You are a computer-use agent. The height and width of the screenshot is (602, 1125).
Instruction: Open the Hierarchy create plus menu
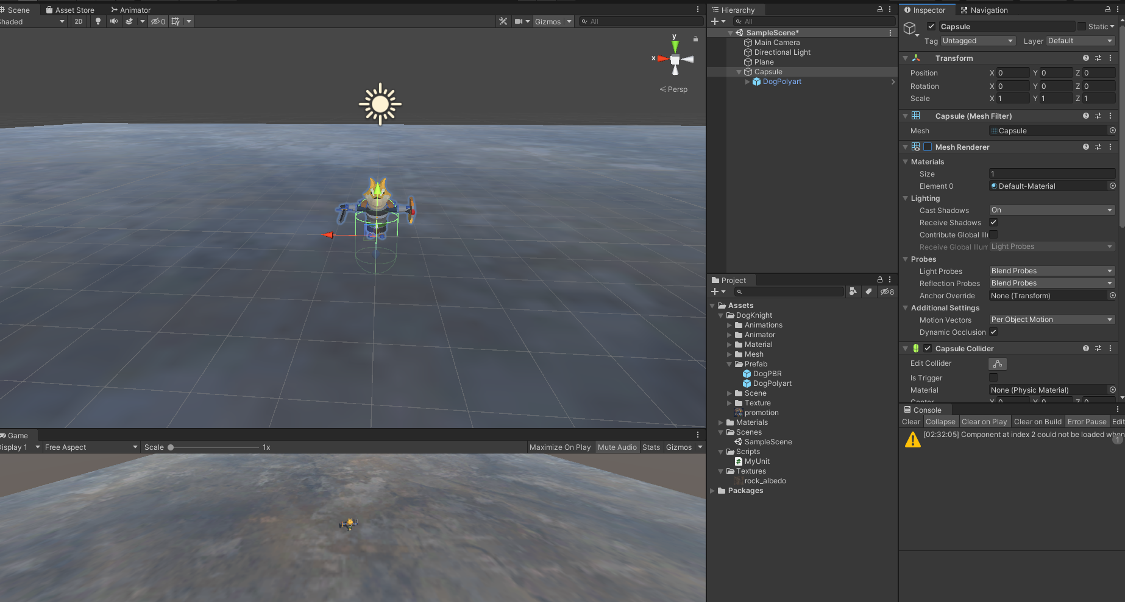719,21
